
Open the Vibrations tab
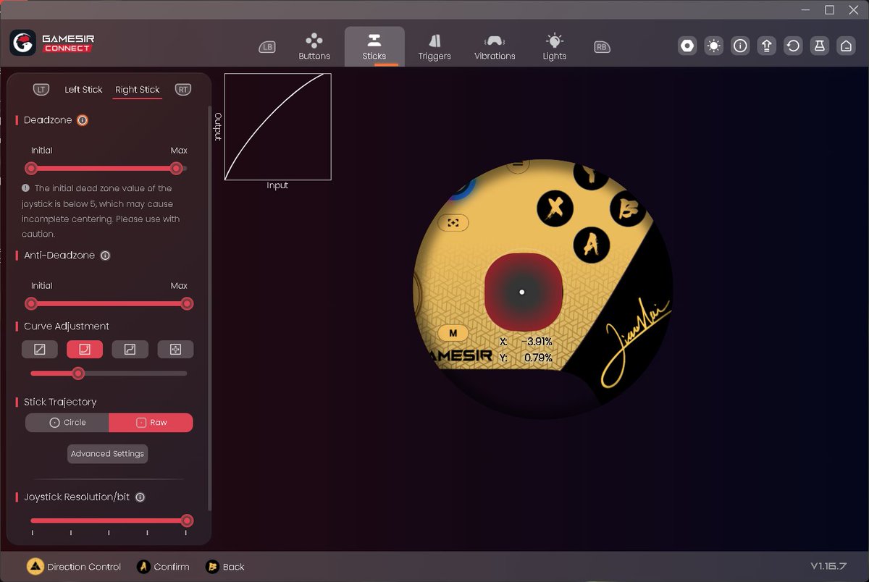pos(495,47)
